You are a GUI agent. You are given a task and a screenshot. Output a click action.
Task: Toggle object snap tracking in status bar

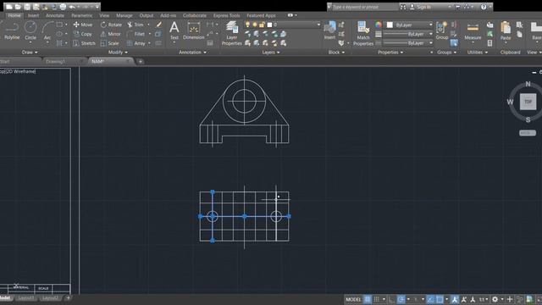[430, 299]
